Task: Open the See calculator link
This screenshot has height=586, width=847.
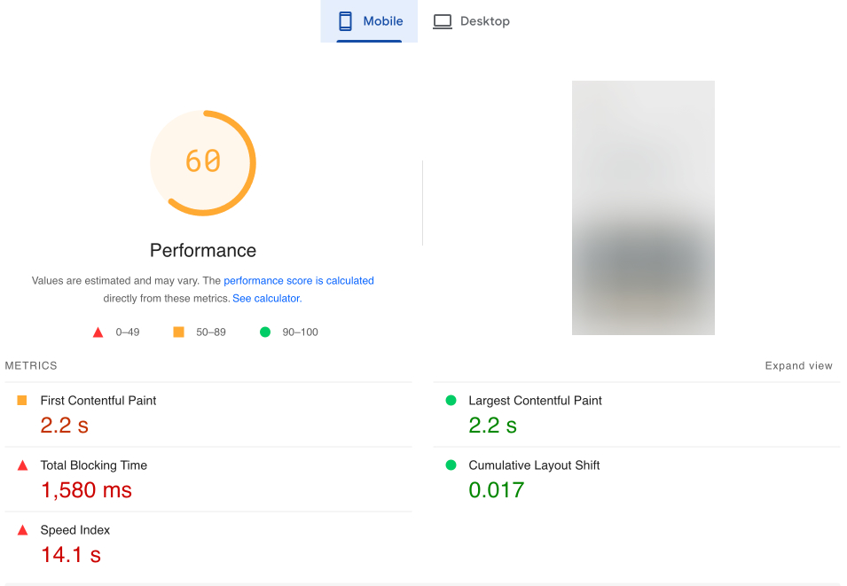Action: point(265,298)
